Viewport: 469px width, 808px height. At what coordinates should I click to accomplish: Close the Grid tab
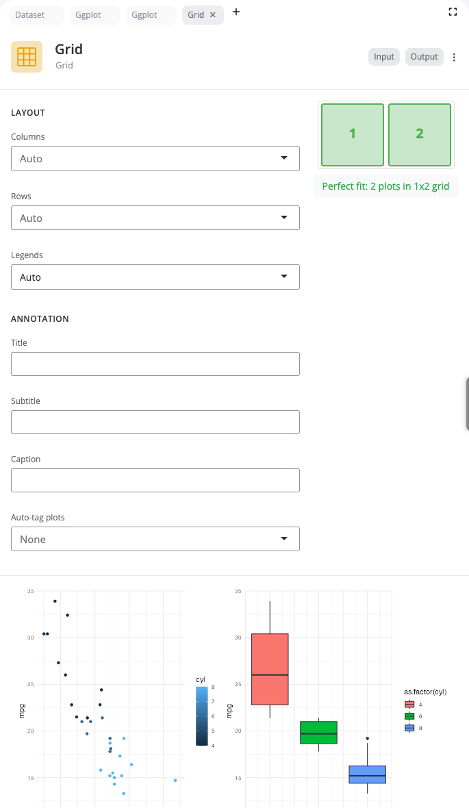coord(213,14)
